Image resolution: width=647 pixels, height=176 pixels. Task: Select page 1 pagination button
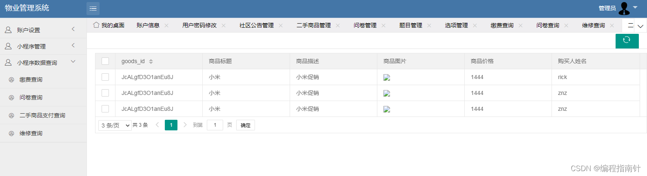click(x=171, y=125)
